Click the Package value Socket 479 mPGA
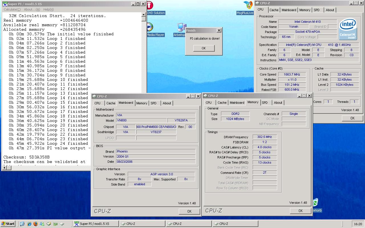The height and width of the screenshot is (228, 365). tap(307, 32)
